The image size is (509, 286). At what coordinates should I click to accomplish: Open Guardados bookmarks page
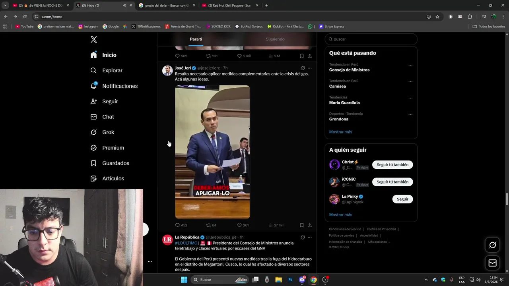(x=110, y=163)
